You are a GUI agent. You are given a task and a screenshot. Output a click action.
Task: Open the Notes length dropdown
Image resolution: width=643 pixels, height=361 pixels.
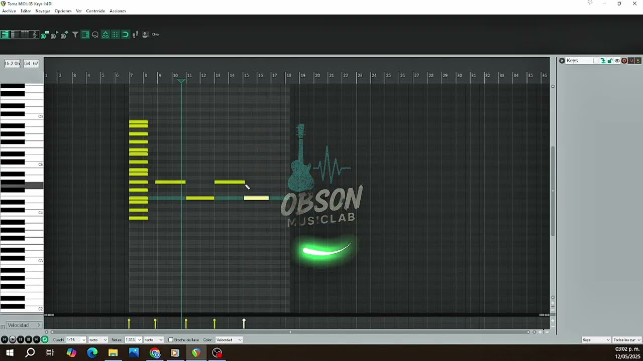(x=133, y=339)
